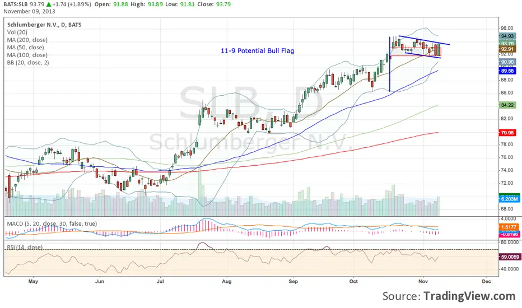Viewport: 522px width, 308px height.
Task: Click the Close: 93.79 value in header
Action: (215, 4)
